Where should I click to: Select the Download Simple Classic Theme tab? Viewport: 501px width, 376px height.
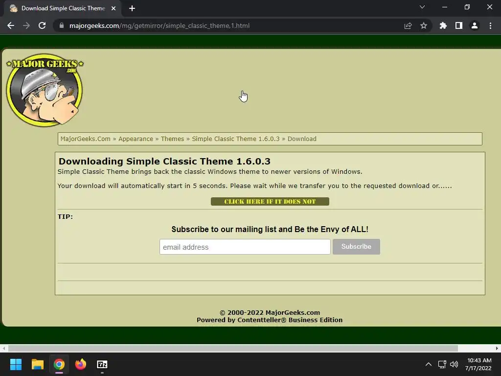click(x=63, y=8)
